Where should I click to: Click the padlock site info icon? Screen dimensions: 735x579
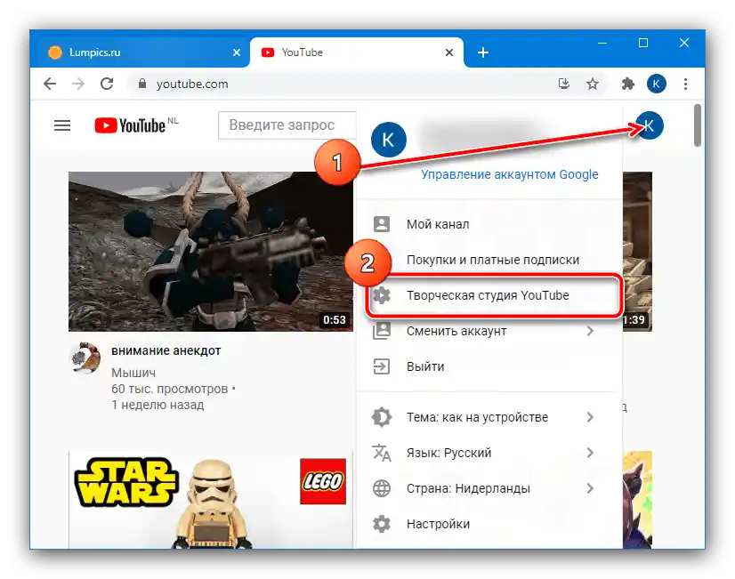(142, 84)
